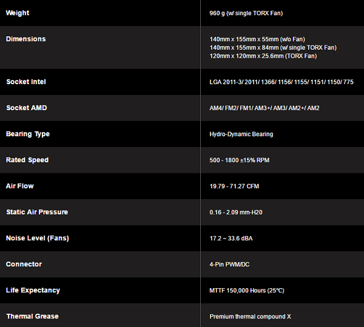Click the Dimensions row label

click(25, 39)
